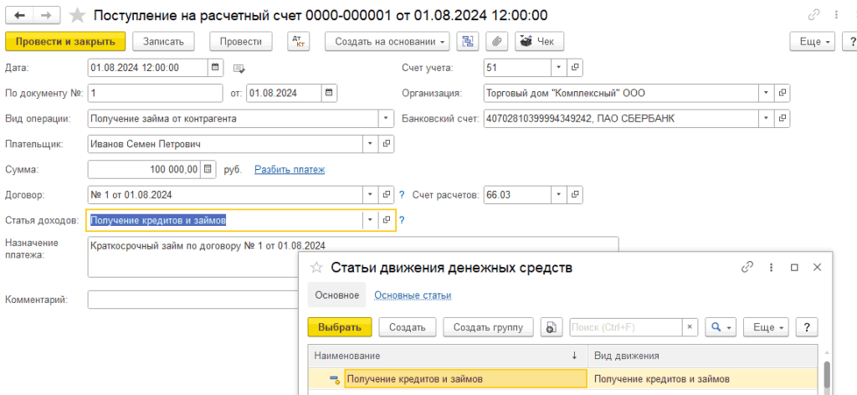Open the Договор item form icon

coord(387,194)
